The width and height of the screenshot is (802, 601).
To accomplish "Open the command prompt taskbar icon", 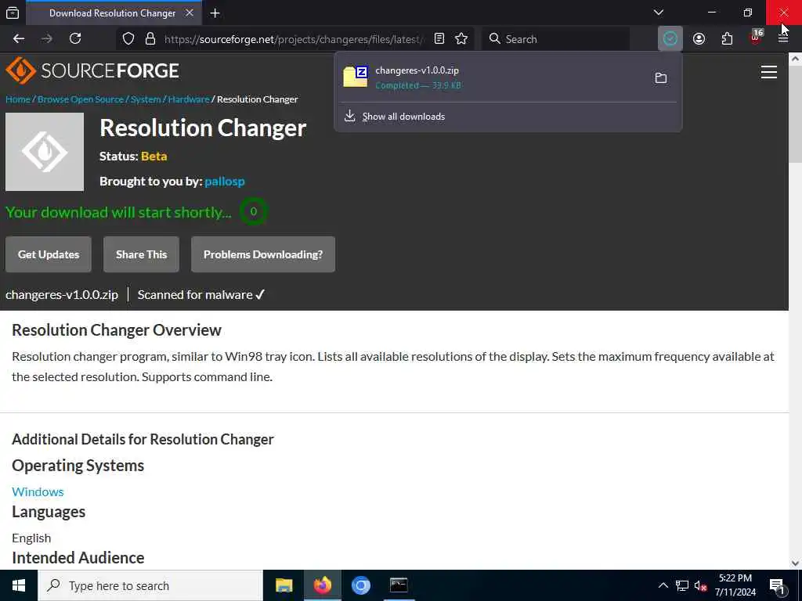I will (399, 585).
